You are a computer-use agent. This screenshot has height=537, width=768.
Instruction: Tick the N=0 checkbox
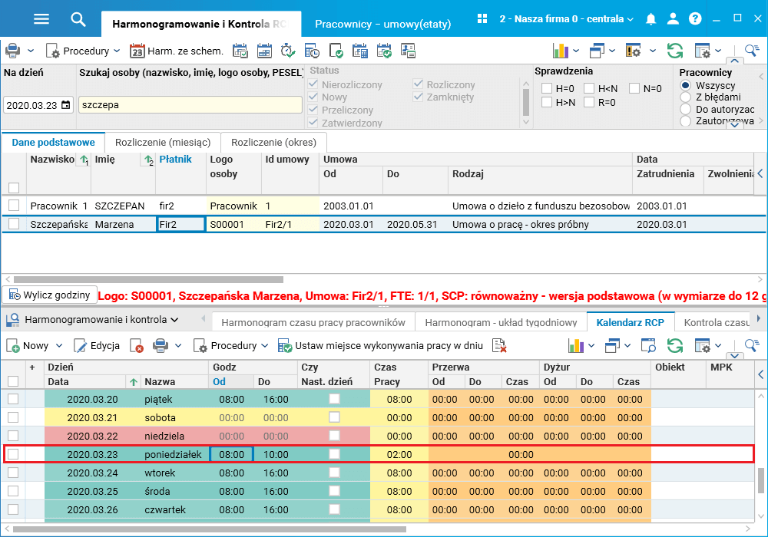[x=634, y=88]
